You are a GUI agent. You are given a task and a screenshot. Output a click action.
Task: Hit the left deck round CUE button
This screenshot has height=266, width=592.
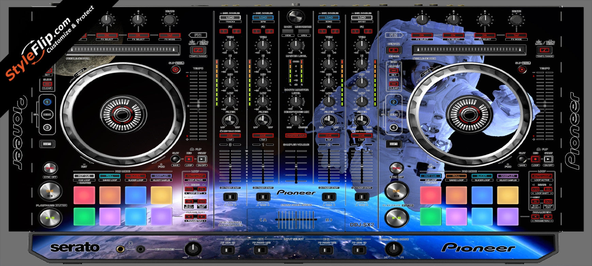tap(50, 192)
